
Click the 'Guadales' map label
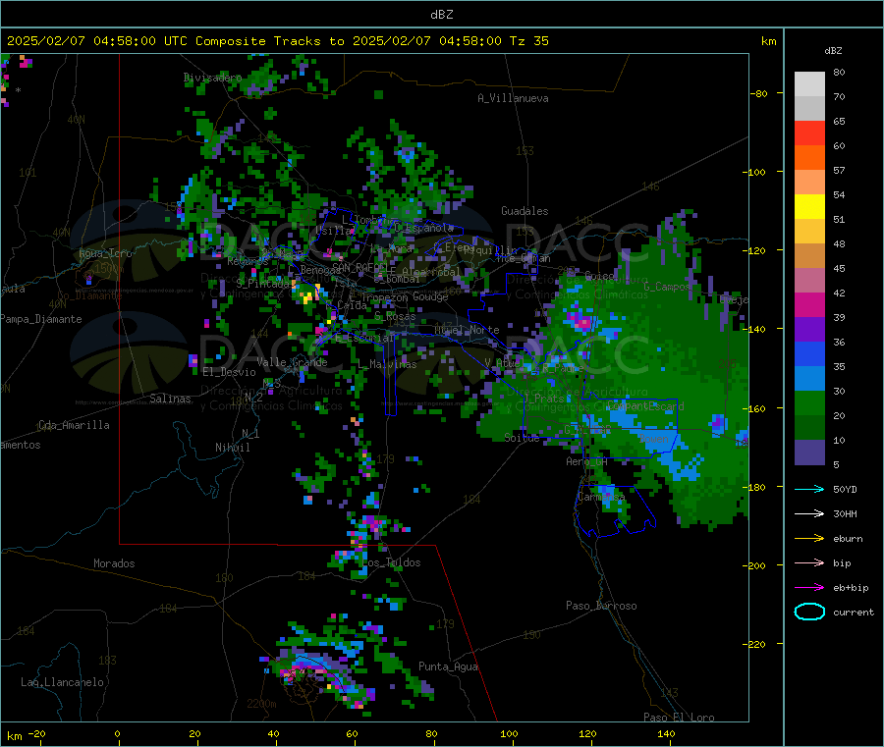525,211
